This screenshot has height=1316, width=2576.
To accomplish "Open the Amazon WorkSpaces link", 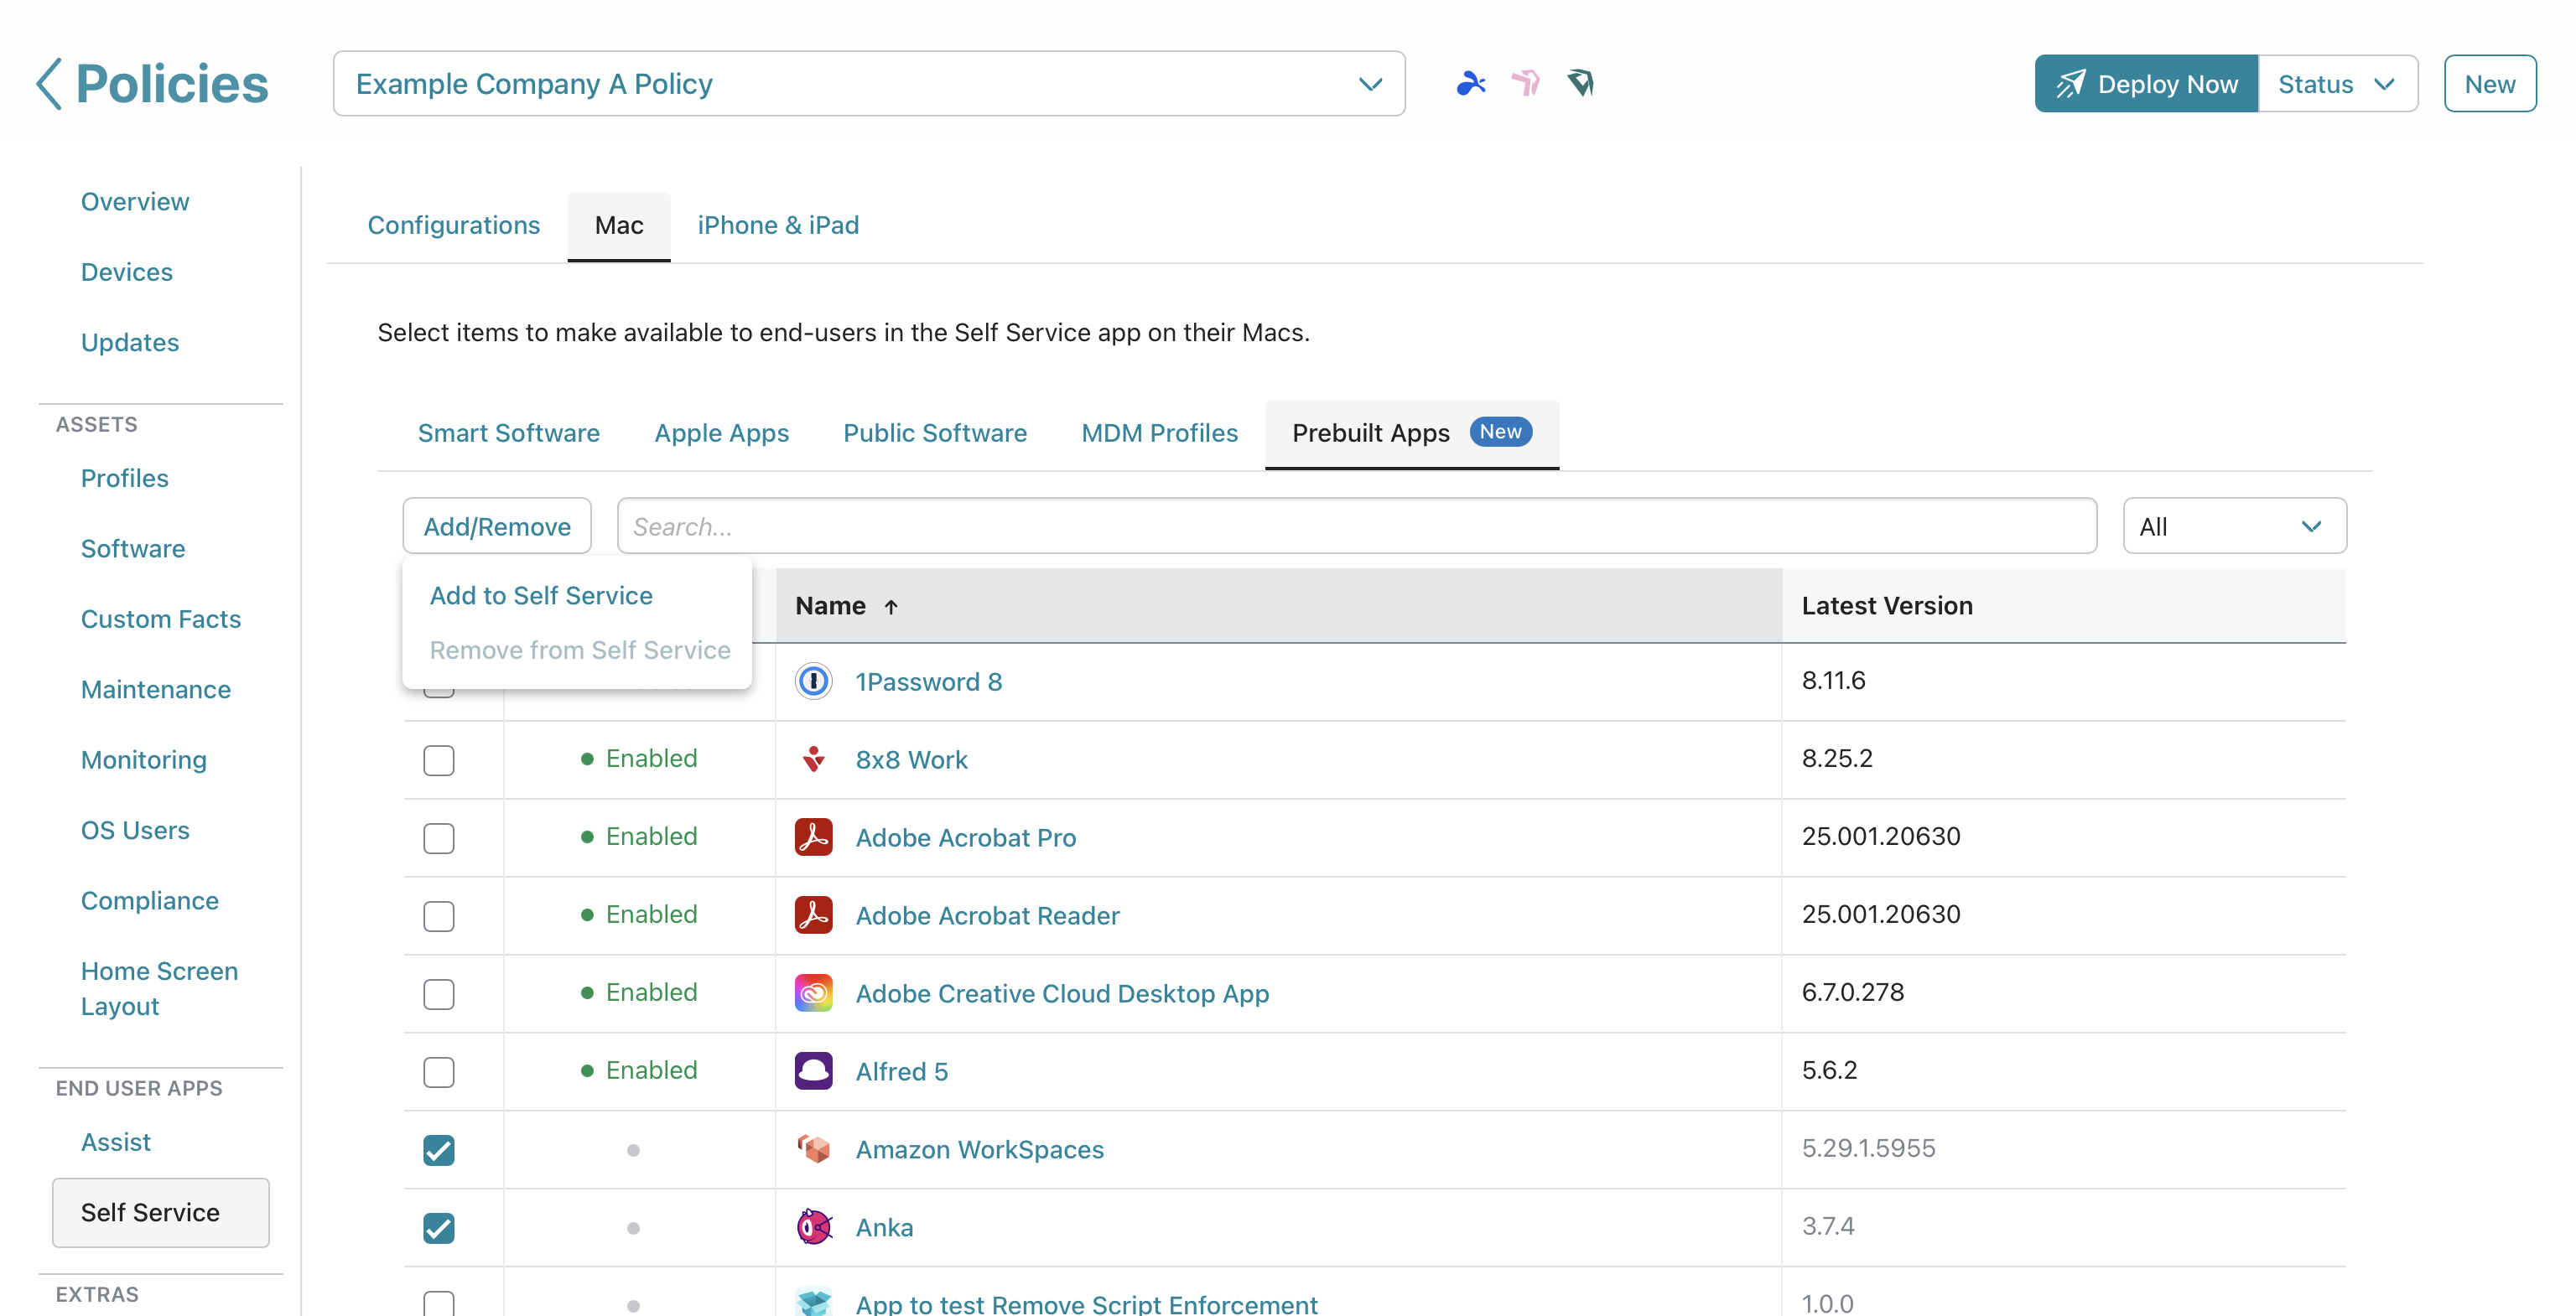I will coord(980,1149).
